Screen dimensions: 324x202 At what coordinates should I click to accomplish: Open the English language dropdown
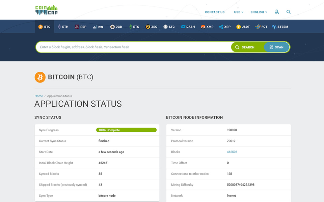tap(259, 12)
